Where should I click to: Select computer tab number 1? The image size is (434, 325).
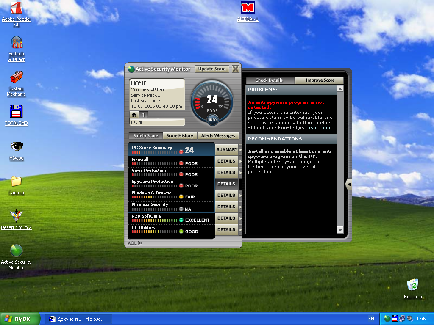pyautogui.click(x=143, y=115)
